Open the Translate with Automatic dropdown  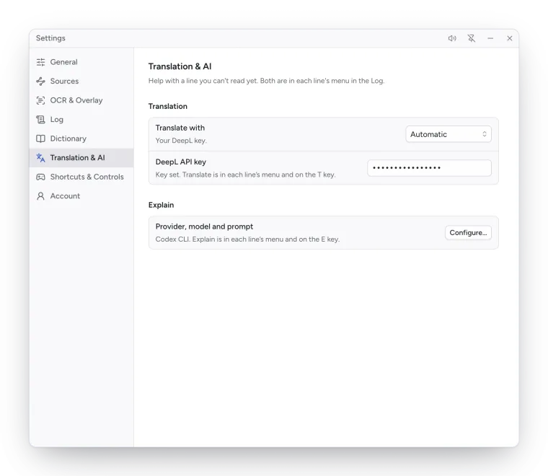point(448,134)
